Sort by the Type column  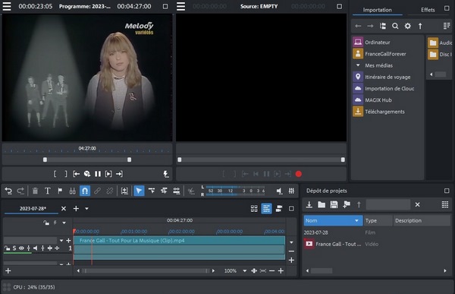click(378, 220)
